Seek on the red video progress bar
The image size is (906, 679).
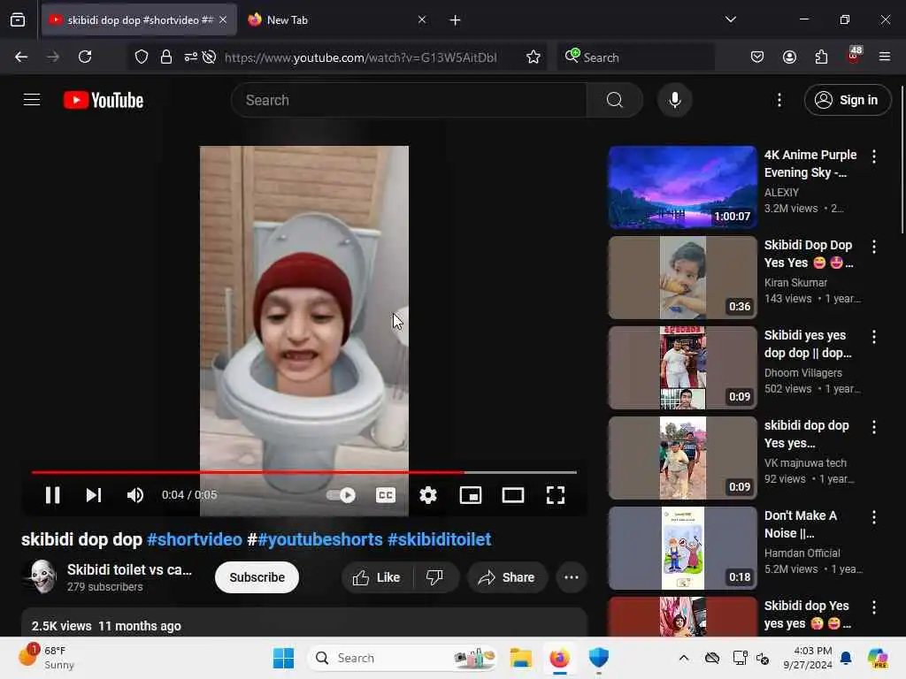click(304, 472)
